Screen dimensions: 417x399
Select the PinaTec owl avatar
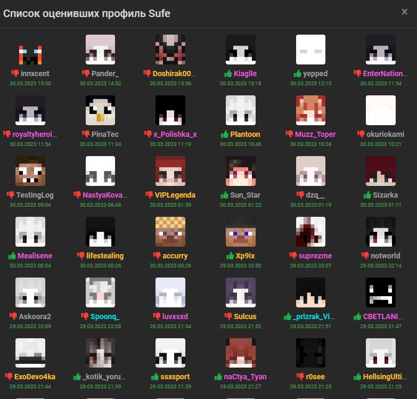100,110
